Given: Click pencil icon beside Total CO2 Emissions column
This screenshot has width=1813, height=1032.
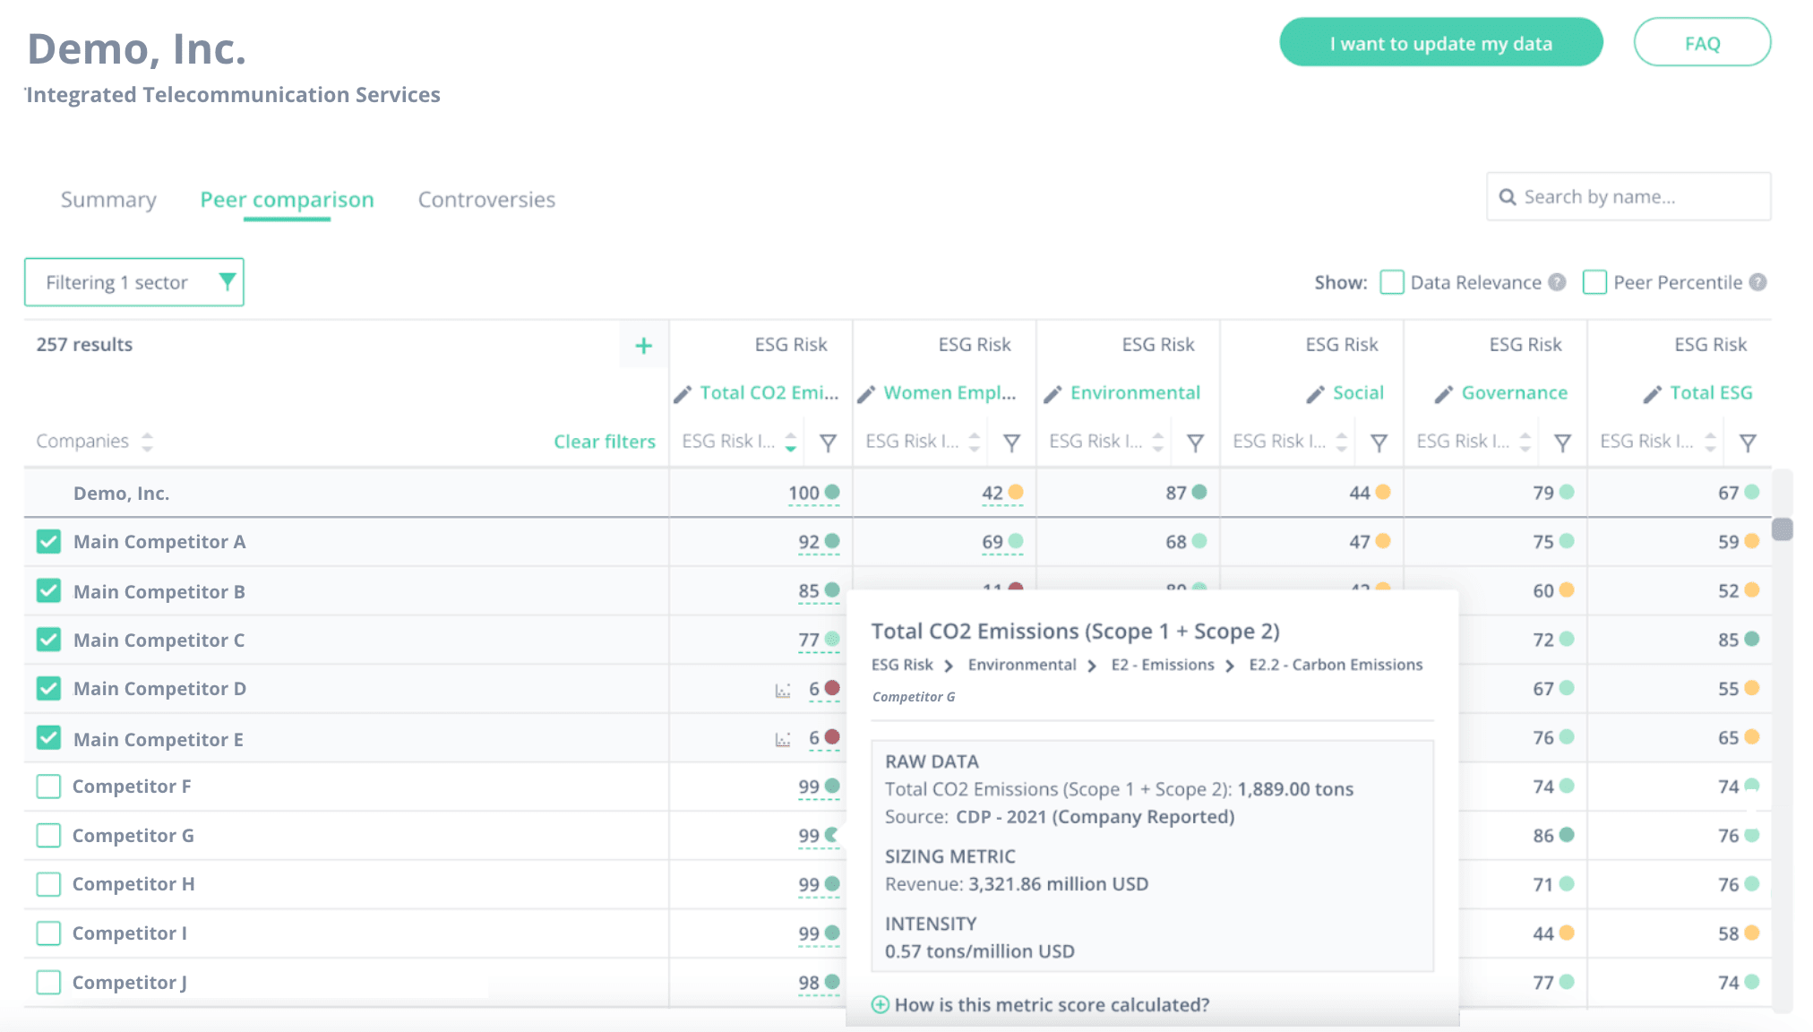Looking at the screenshot, I should tap(683, 394).
